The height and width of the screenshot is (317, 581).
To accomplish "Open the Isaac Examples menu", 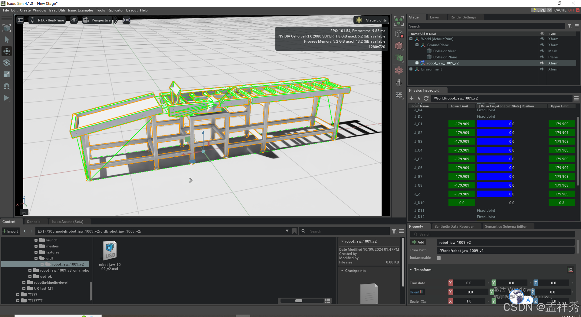I will point(80,10).
